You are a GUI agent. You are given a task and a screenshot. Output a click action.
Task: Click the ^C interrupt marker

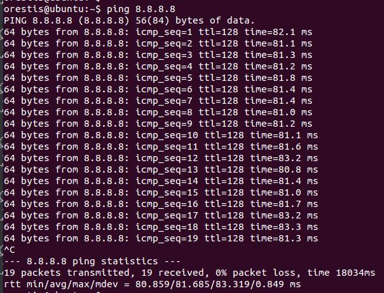10,250
